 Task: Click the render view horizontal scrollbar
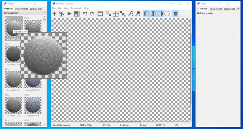(120, 122)
